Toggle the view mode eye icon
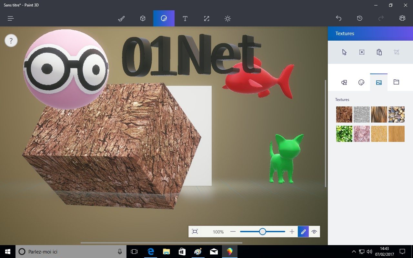 pyautogui.click(x=314, y=232)
